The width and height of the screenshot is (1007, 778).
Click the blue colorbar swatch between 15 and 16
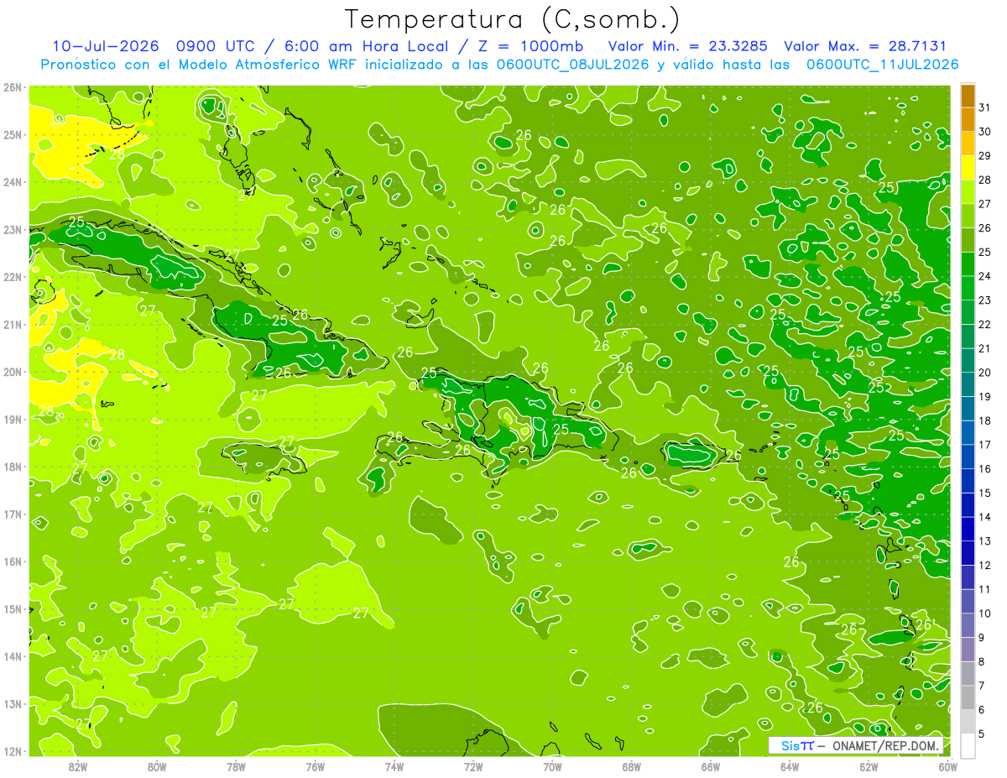pos(968,481)
